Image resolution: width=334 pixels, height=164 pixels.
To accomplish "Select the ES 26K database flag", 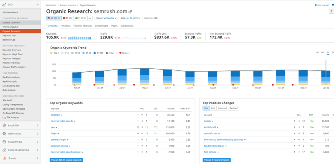I will (x=68, y=18).
